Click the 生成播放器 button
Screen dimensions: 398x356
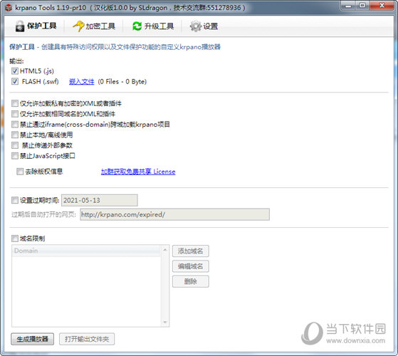(33, 339)
